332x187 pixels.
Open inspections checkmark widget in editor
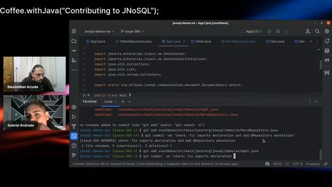[x=318, y=49]
